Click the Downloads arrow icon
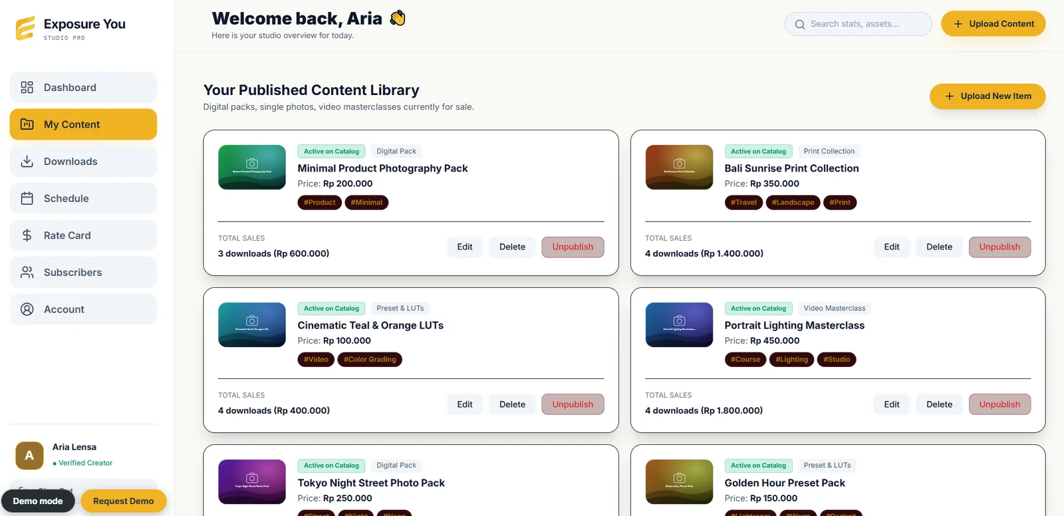1064x516 pixels. pos(27,162)
